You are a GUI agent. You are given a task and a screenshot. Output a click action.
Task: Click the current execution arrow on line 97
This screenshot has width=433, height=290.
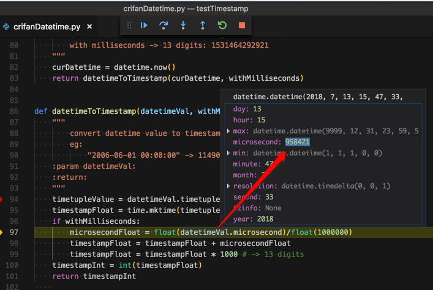[x=1, y=232]
